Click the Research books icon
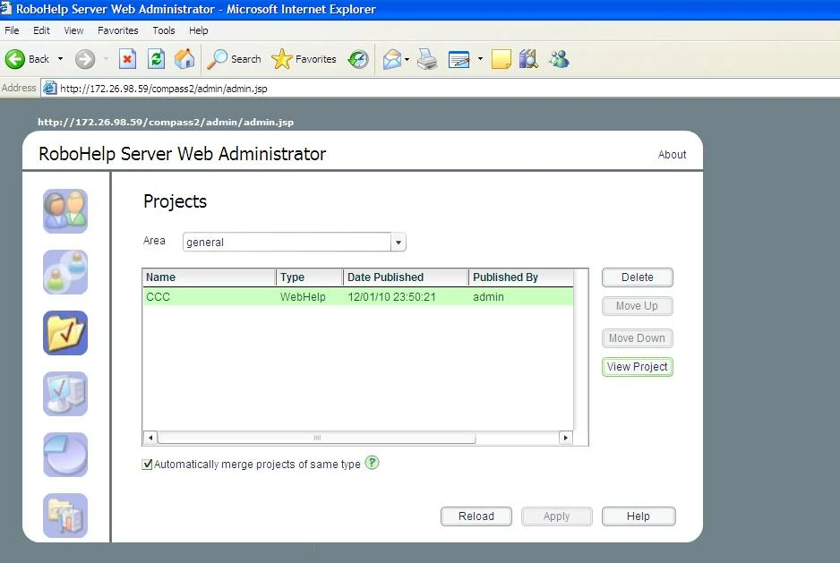The width and height of the screenshot is (840, 563). (x=528, y=59)
